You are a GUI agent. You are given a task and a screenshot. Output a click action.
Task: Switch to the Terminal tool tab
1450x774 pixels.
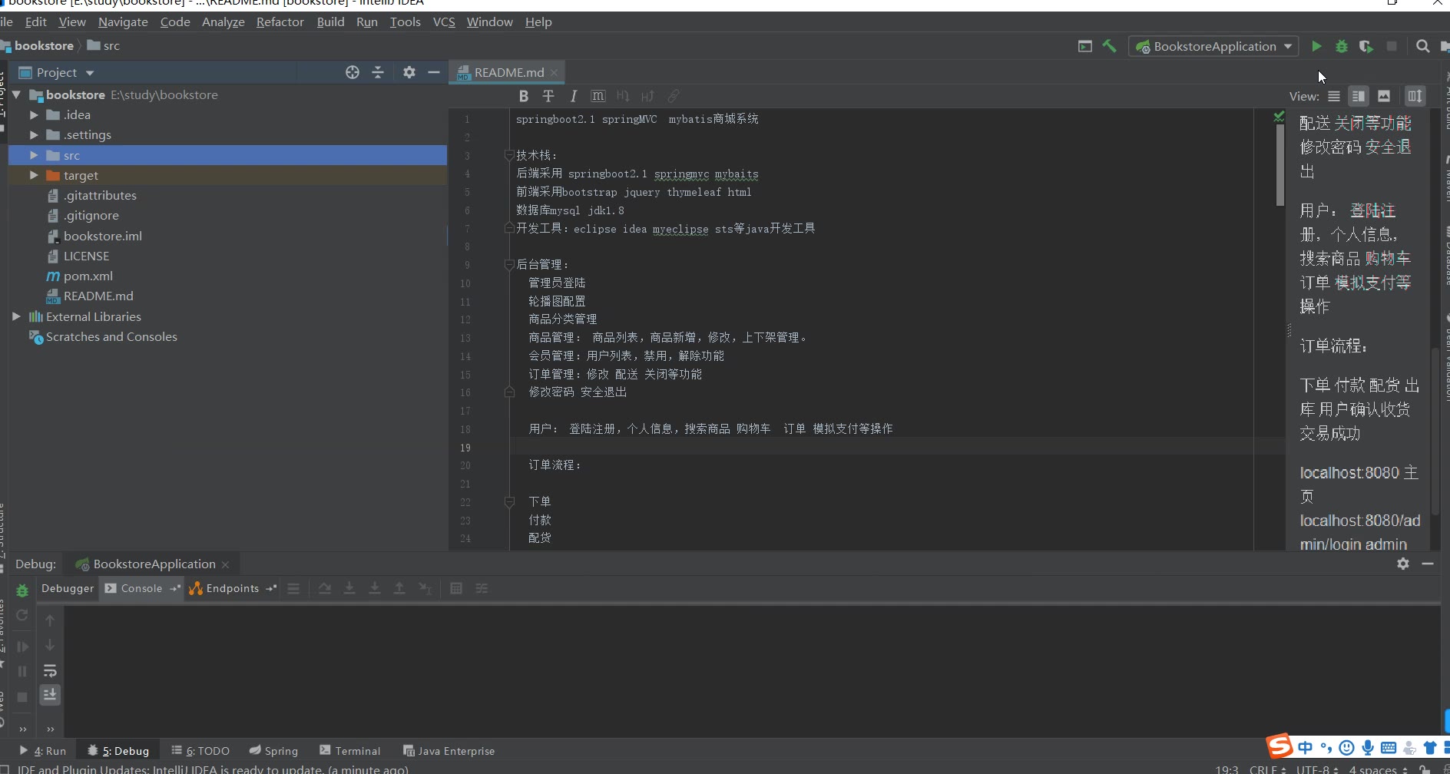pyautogui.click(x=350, y=751)
